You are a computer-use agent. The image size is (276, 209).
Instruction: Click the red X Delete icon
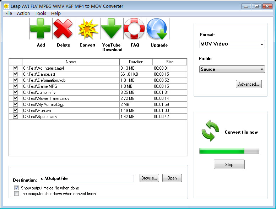pyautogui.click(x=63, y=29)
